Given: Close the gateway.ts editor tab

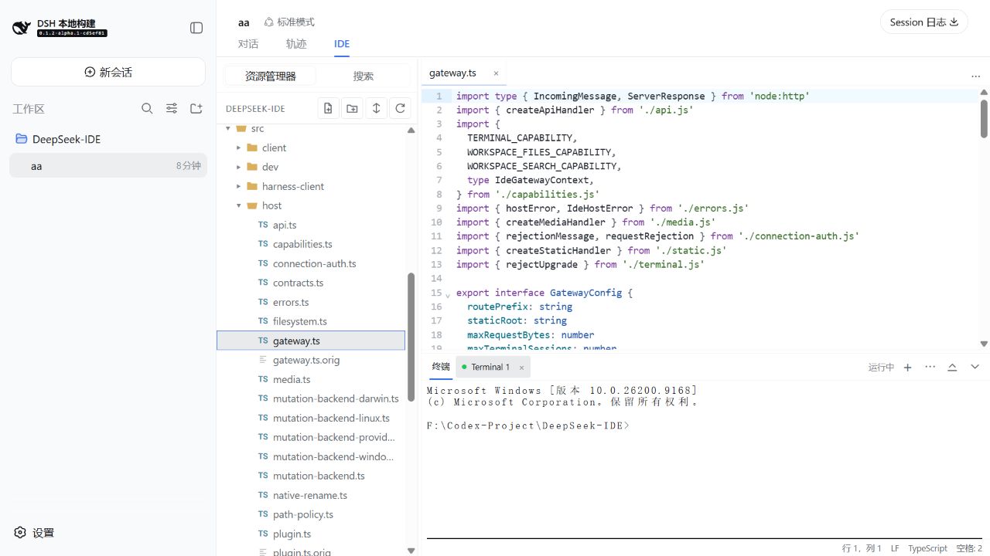Looking at the screenshot, I should coord(496,73).
